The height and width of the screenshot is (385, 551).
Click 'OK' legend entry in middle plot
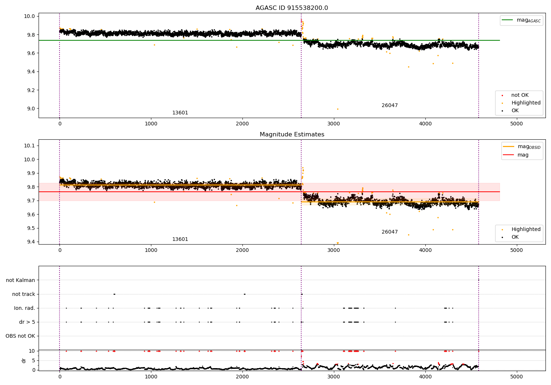pos(510,237)
